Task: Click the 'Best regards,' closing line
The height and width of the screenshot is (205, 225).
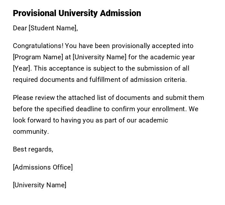Action: coord(33,149)
